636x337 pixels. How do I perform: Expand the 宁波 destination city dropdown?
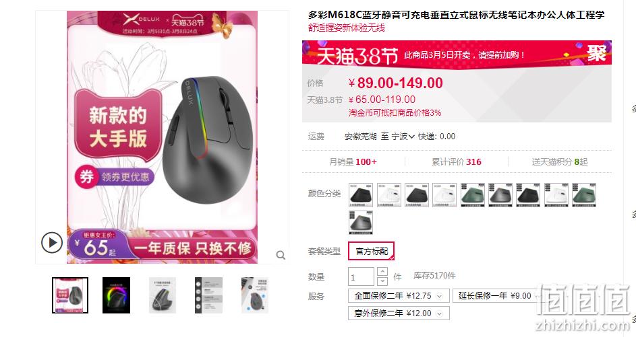point(403,137)
